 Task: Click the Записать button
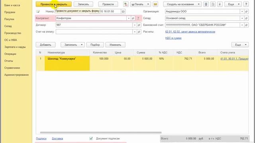83,4
